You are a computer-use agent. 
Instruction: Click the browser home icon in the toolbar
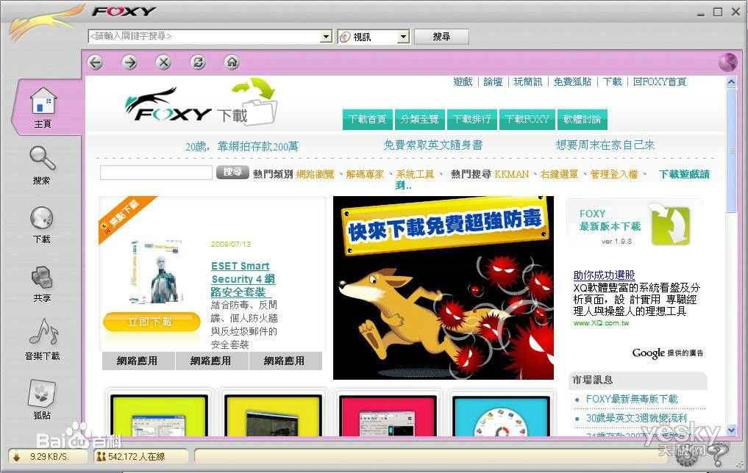pyautogui.click(x=232, y=62)
